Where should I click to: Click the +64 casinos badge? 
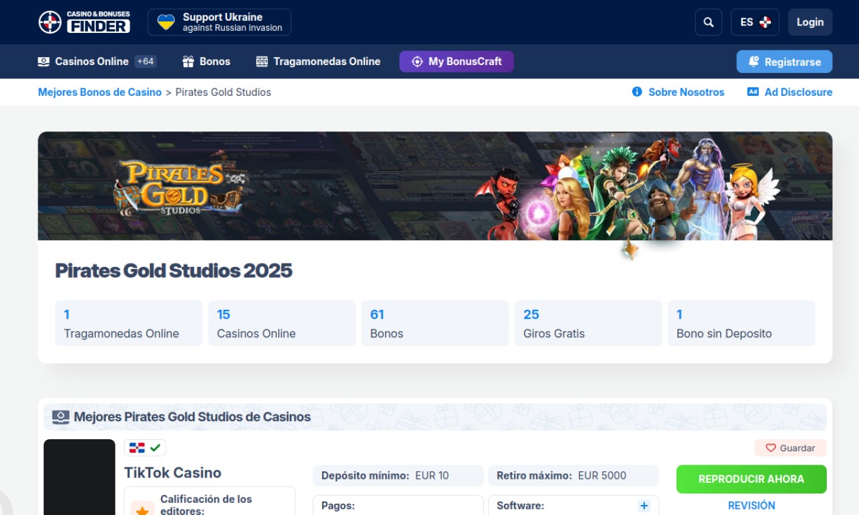pos(146,62)
